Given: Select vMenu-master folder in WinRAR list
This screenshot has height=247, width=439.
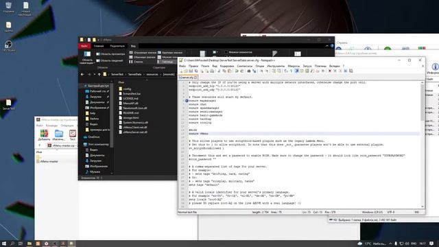Looking at the screenshot, I should pyautogui.click(x=47, y=161).
